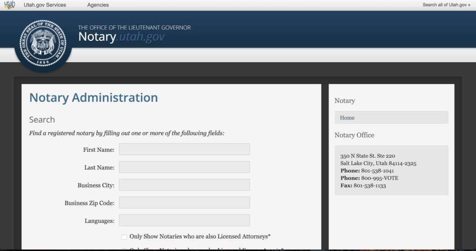476x251 pixels.
Task: Check Only Show Notaries who are Licensed Attorneys
Action: pos(124,237)
